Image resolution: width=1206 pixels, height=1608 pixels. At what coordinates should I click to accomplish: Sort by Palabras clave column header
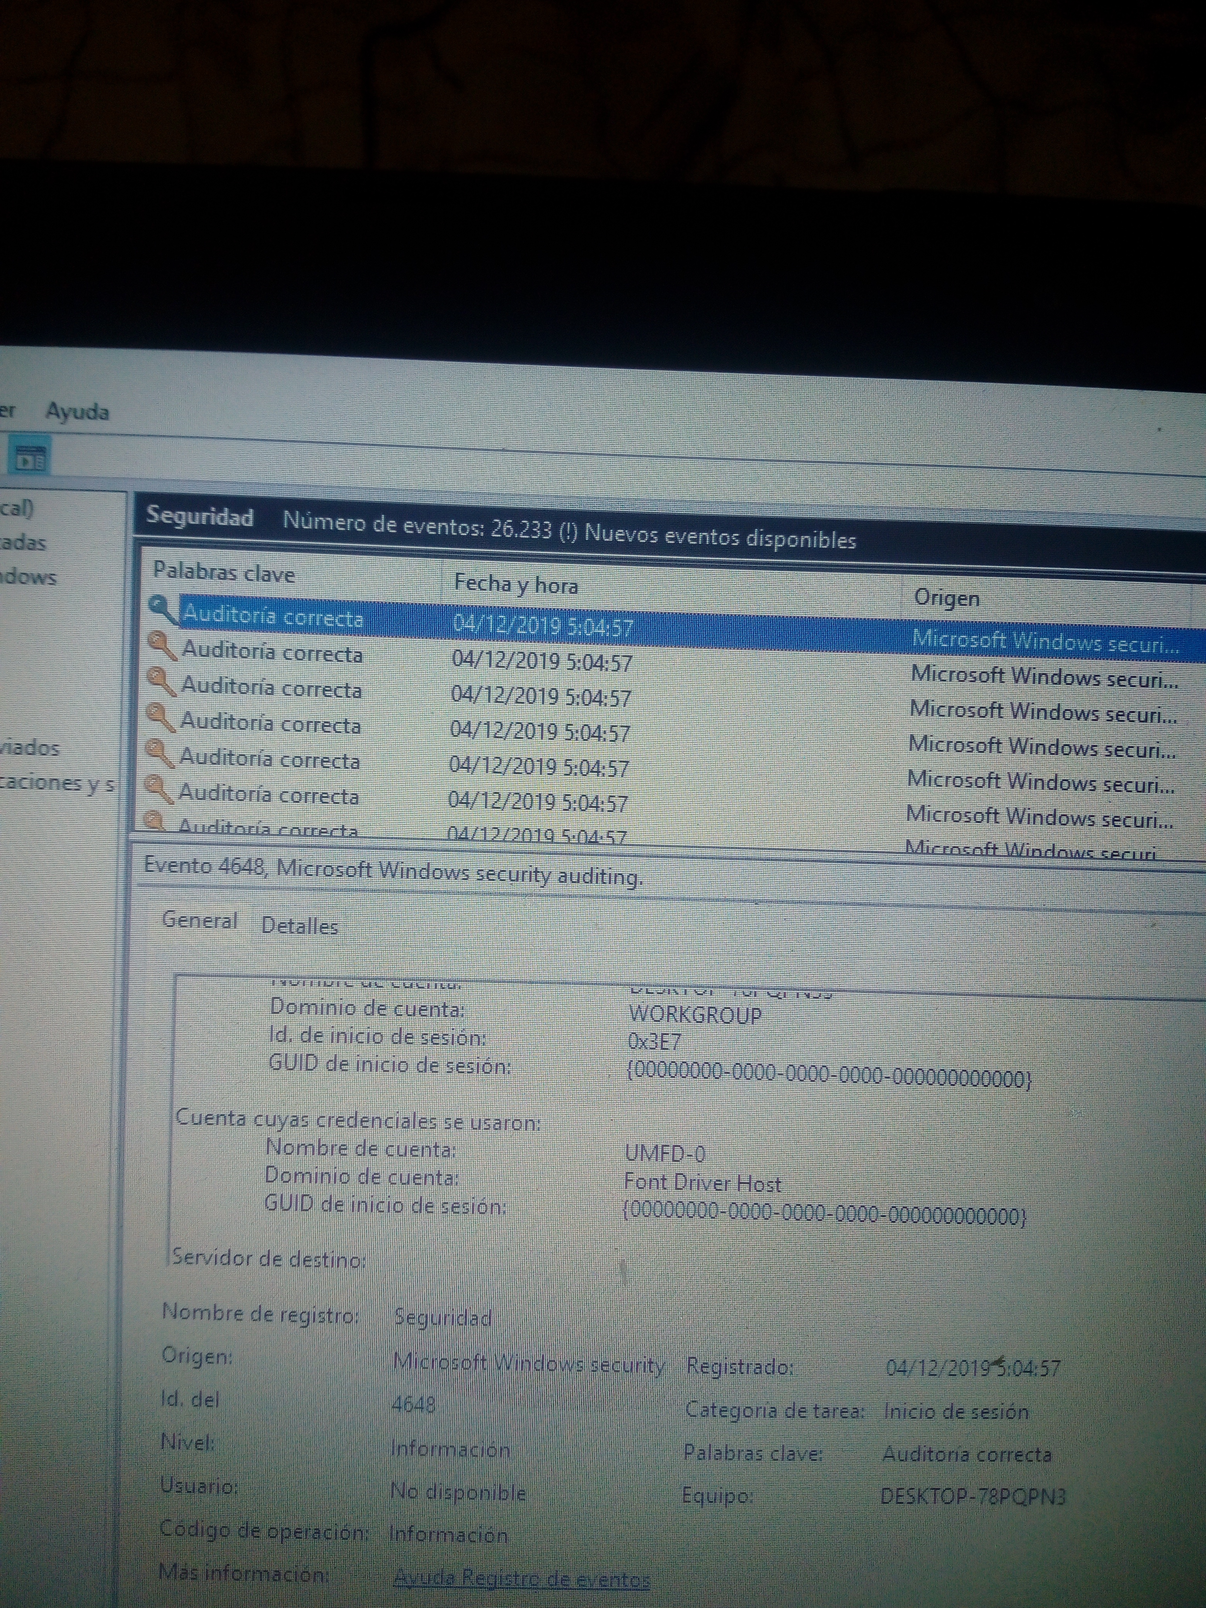(x=223, y=573)
